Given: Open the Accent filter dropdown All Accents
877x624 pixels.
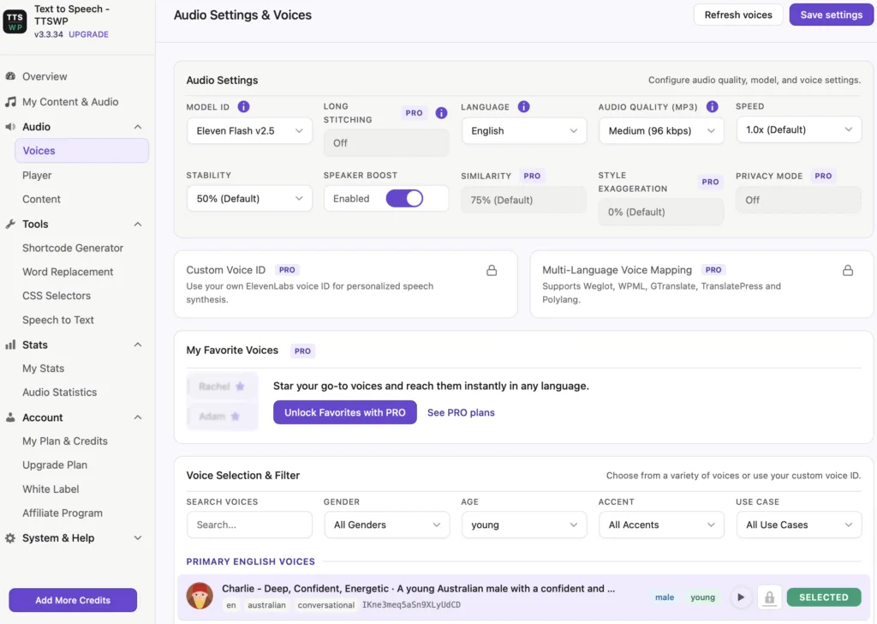Looking at the screenshot, I should coord(661,525).
